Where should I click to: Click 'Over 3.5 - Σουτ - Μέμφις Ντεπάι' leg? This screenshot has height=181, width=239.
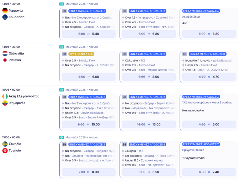[x=150, y=70]
